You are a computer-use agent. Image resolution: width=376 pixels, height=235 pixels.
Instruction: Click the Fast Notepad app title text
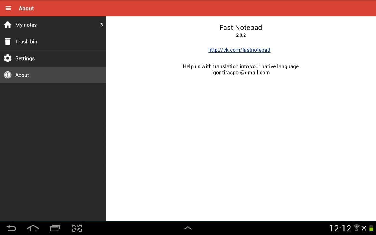[x=241, y=28]
